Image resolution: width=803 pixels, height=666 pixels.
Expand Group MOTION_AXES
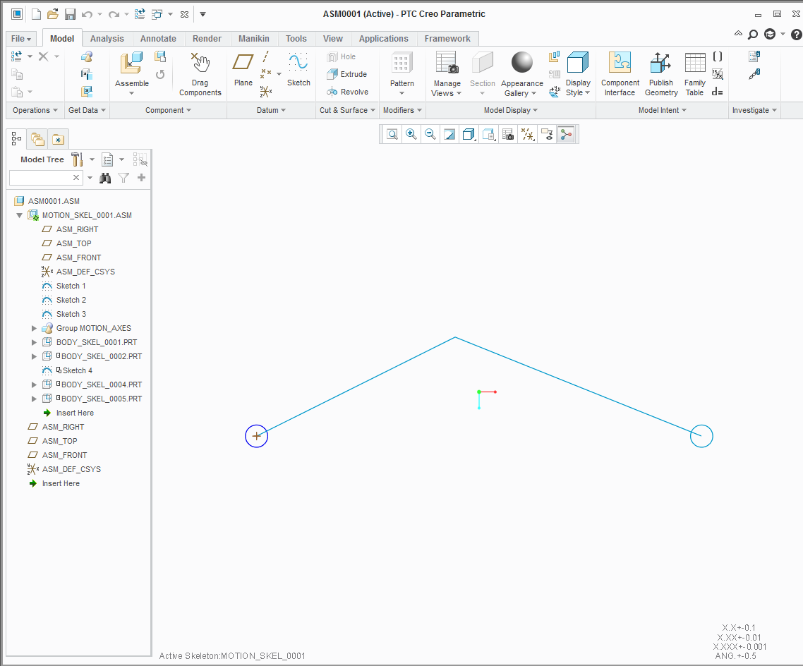(x=34, y=328)
